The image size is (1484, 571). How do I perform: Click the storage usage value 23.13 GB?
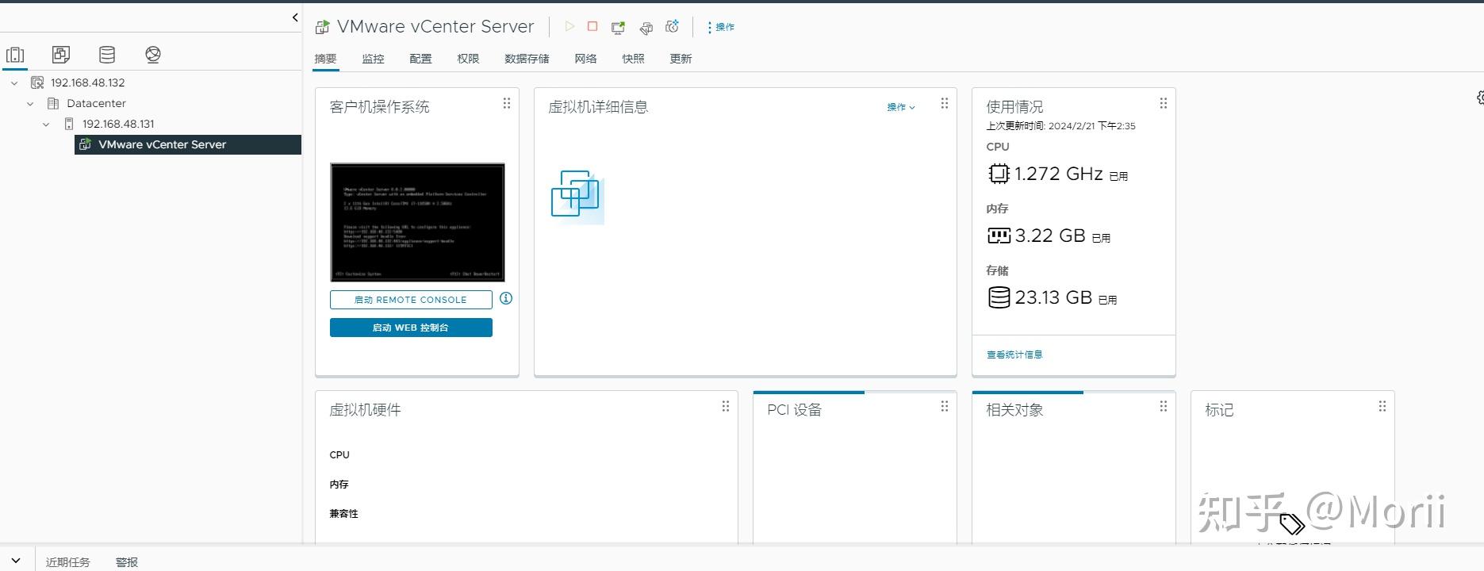1053,297
